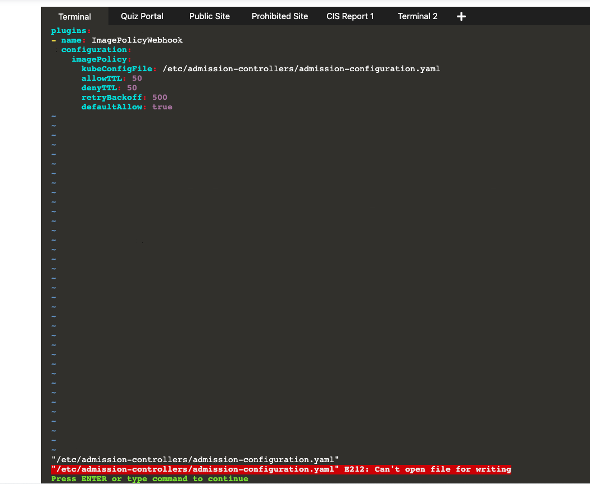Click the kubeConfigFile path value
This screenshot has height=484, width=590.
pos(301,69)
